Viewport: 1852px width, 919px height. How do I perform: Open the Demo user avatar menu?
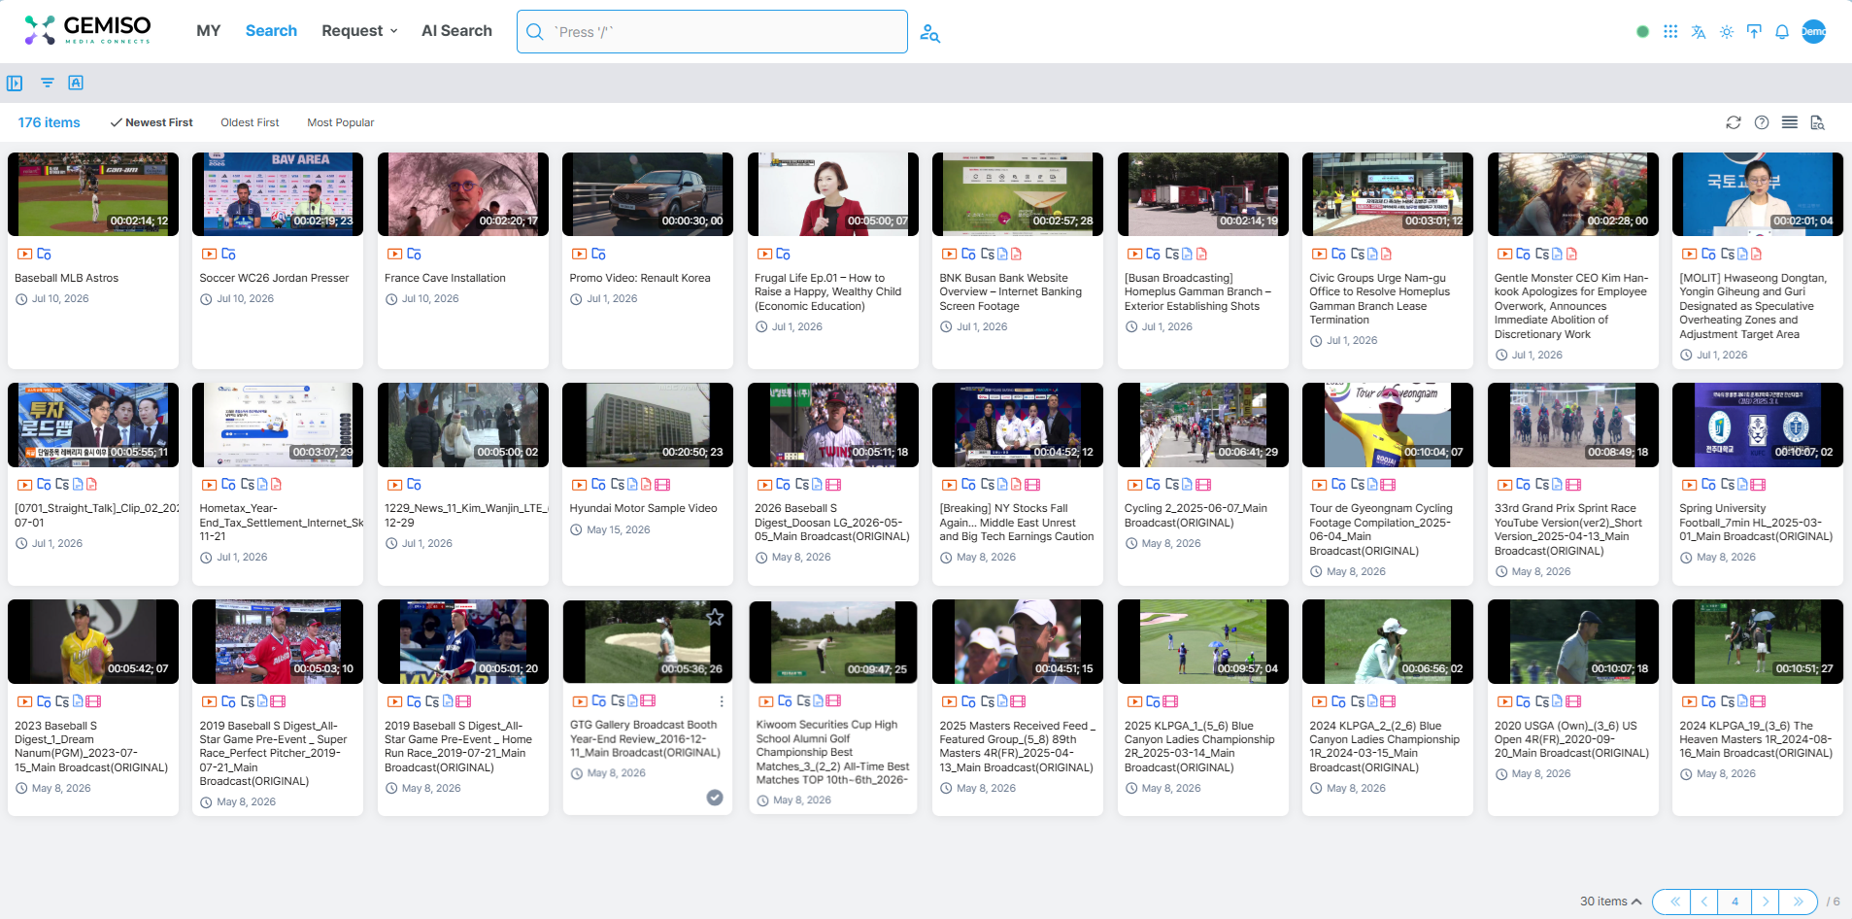1814,31
